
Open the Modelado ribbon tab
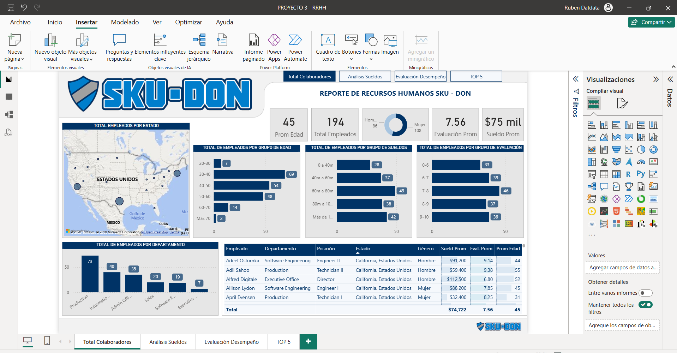pos(125,22)
